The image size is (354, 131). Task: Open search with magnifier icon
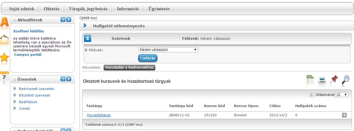pos(345,80)
